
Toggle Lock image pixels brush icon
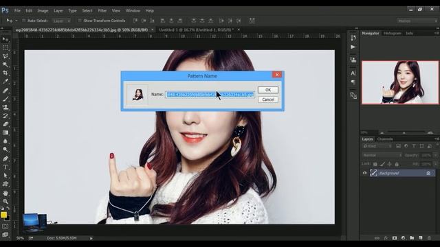pos(382,164)
